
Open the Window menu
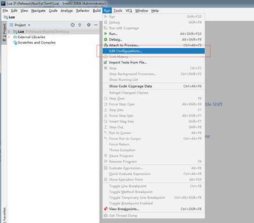(141, 10)
